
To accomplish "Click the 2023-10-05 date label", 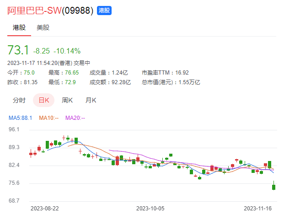I will point(150,209).
